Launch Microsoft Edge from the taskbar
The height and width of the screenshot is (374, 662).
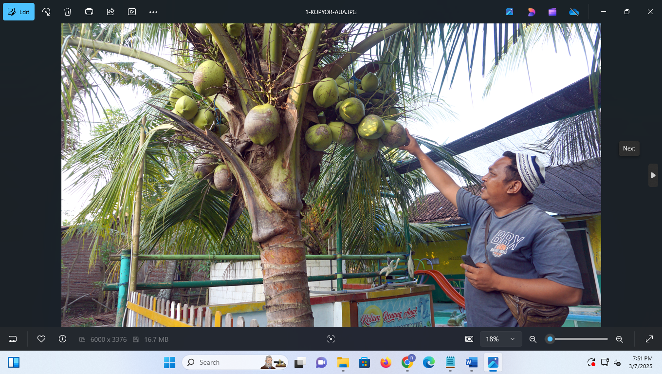429,362
